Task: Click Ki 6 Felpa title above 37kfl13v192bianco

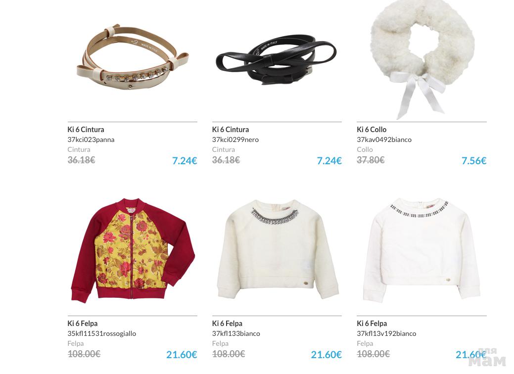Action: (x=372, y=324)
